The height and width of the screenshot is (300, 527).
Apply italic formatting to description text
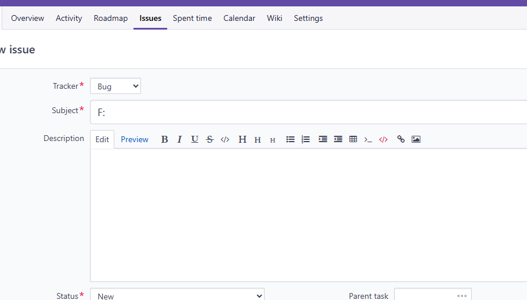179,139
